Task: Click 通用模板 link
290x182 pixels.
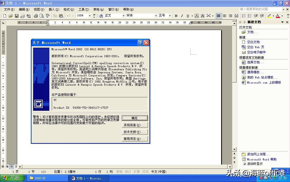Action: tap(255, 72)
